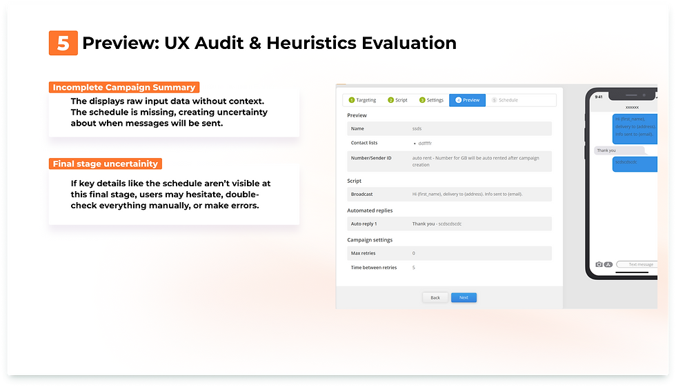The width and height of the screenshot is (676, 387).
Task: Click the Back button
Action: coord(435,297)
